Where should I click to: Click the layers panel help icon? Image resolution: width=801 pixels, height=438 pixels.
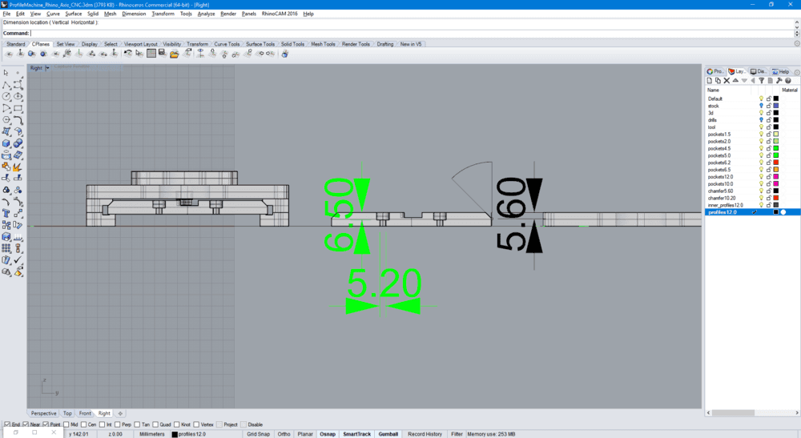[787, 81]
